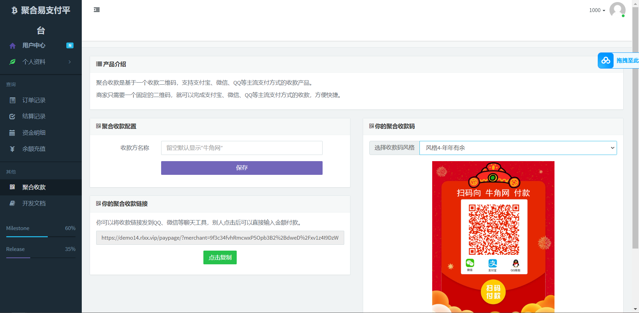
Task: Click the Release 35% progress bar
Action: click(41, 257)
